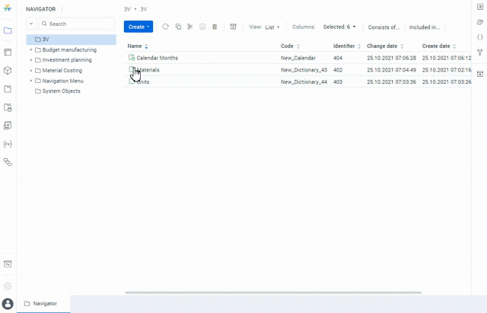Open the archive icon in right panel

(x=480, y=74)
